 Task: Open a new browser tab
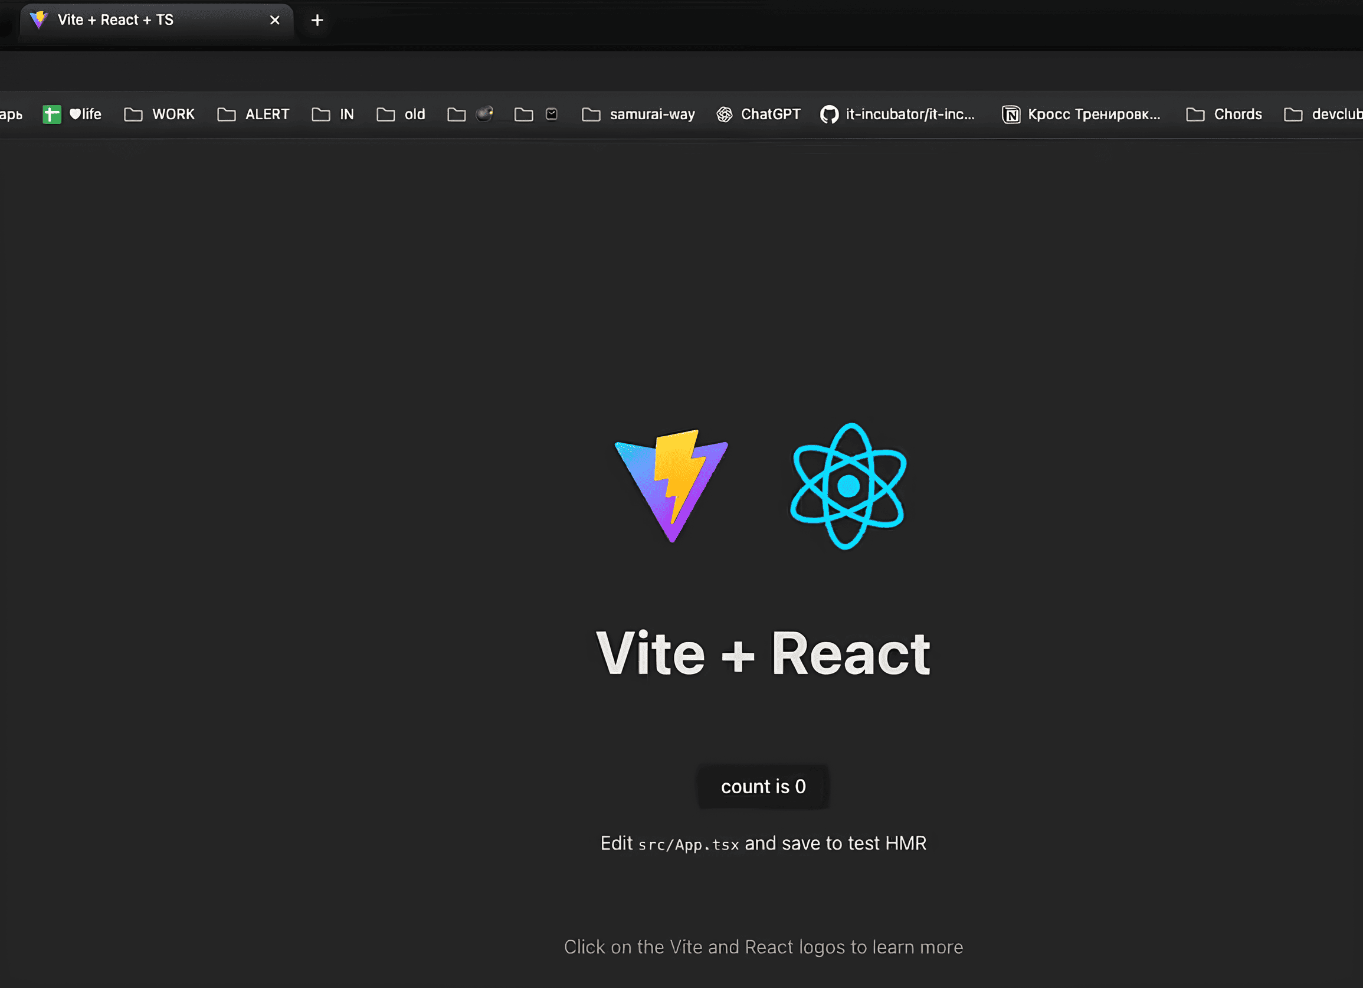point(317,21)
